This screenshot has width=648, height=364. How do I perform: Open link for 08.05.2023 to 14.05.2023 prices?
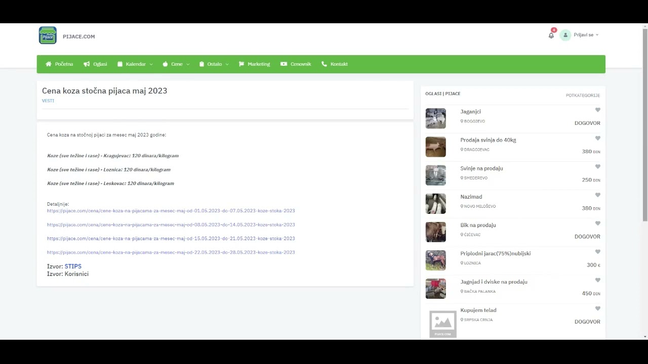[171, 224]
